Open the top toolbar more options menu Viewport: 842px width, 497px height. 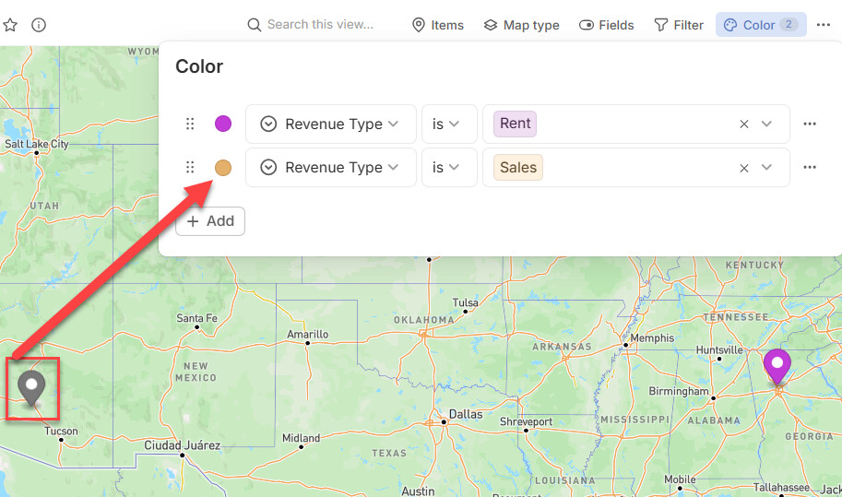[x=824, y=25]
